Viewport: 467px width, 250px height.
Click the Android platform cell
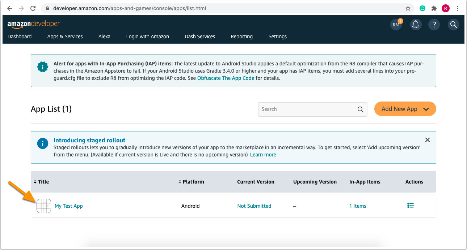[190, 206]
